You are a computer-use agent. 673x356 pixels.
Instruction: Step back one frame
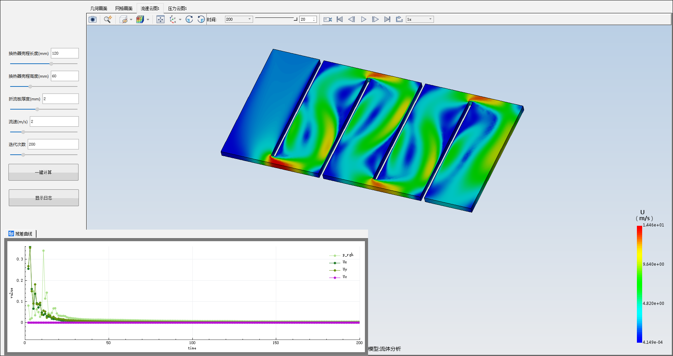click(x=352, y=19)
